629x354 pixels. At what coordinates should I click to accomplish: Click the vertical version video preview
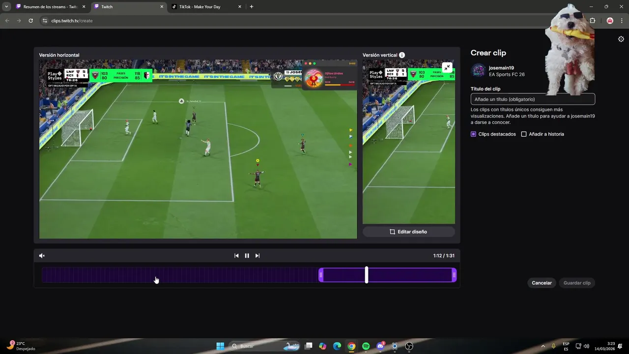pos(409,142)
